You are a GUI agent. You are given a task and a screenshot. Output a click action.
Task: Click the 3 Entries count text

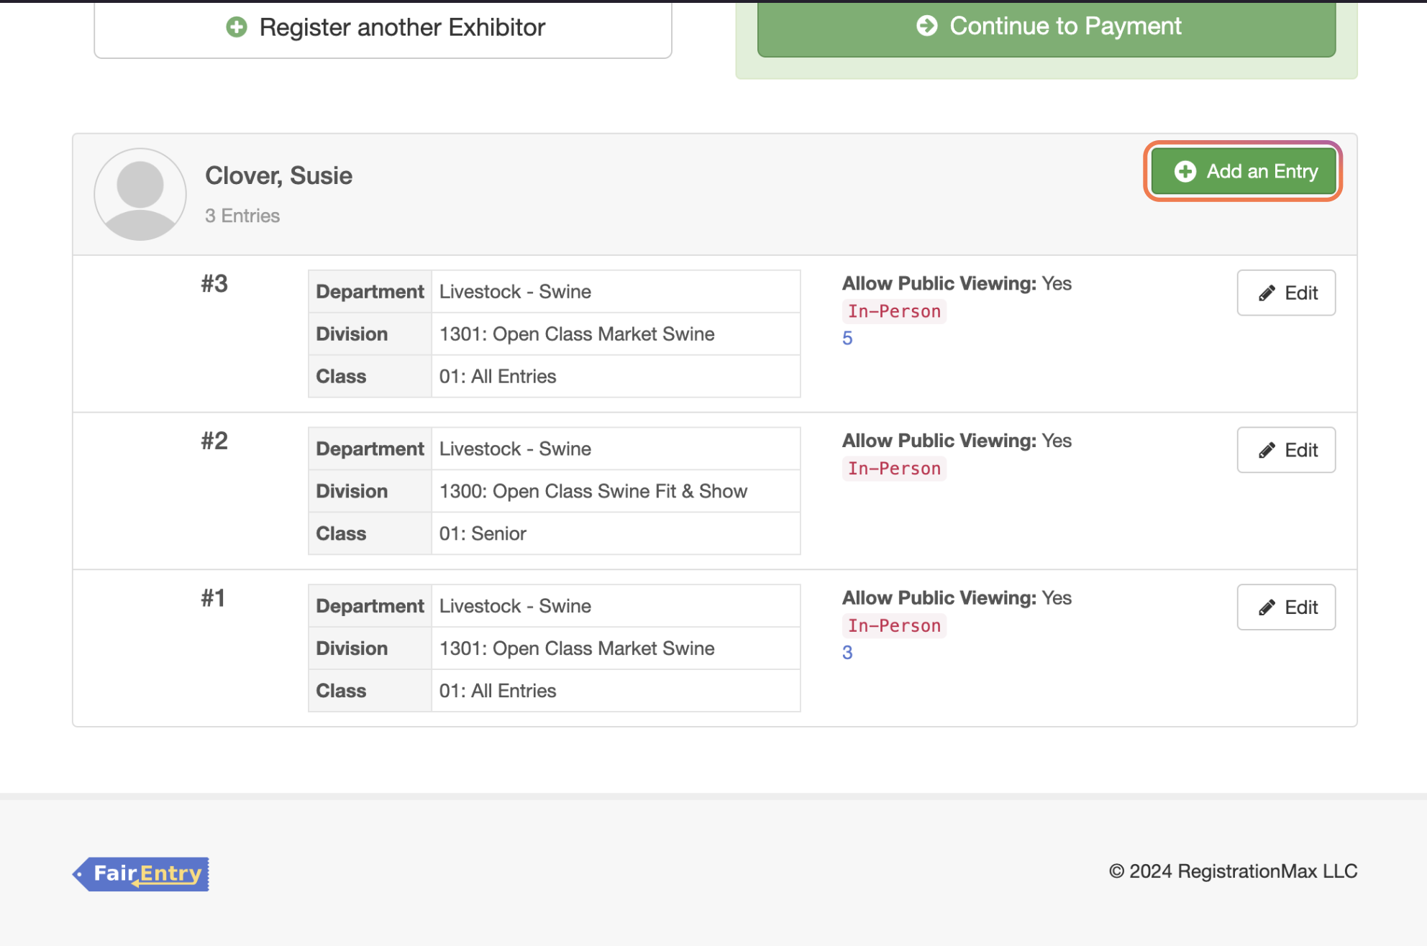click(x=242, y=216)
